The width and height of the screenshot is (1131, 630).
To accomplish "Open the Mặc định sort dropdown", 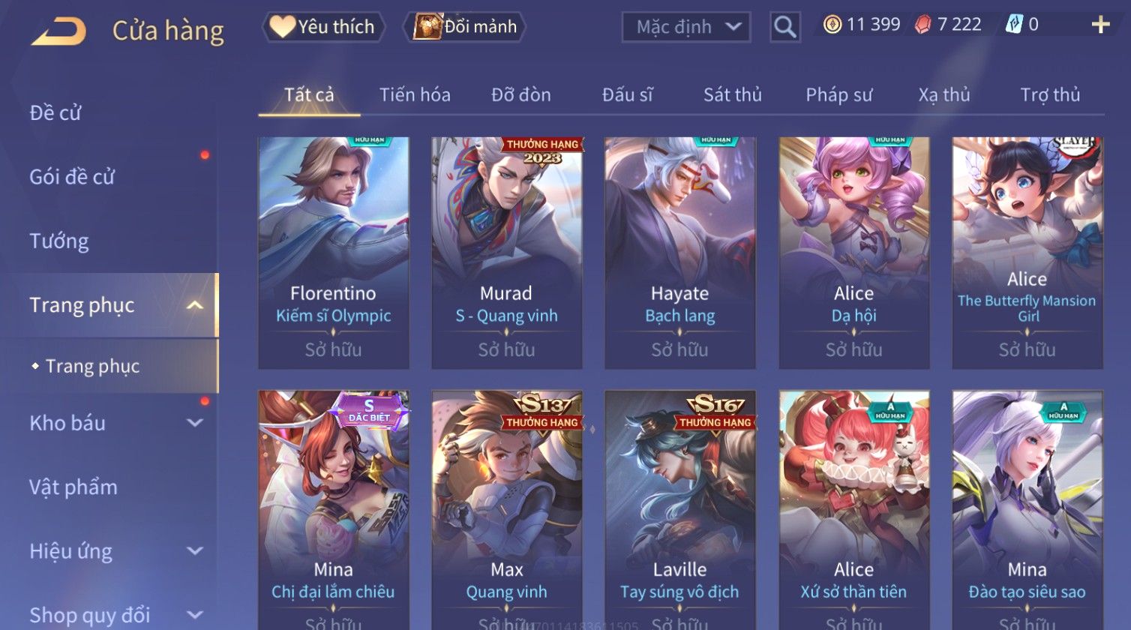I will pyautogui.click(x=686, y=27).
